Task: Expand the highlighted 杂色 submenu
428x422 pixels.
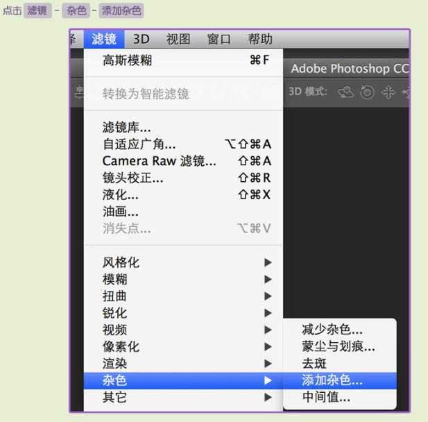Action: 183,380
